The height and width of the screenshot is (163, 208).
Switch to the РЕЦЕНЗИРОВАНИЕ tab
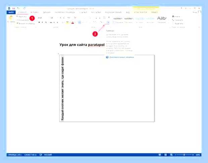(x=113, y=12)
